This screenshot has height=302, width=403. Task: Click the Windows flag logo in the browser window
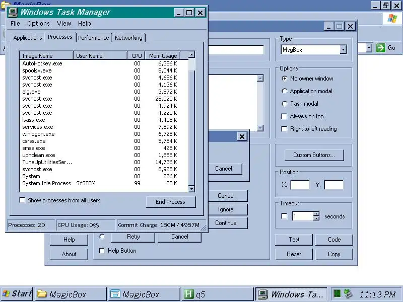pos(392,19)
